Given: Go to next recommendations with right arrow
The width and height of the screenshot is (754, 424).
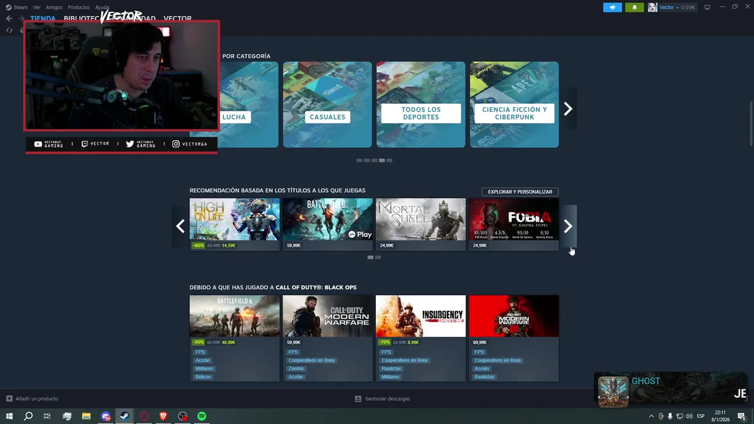Looking at the screenshot, I should 568,226.
